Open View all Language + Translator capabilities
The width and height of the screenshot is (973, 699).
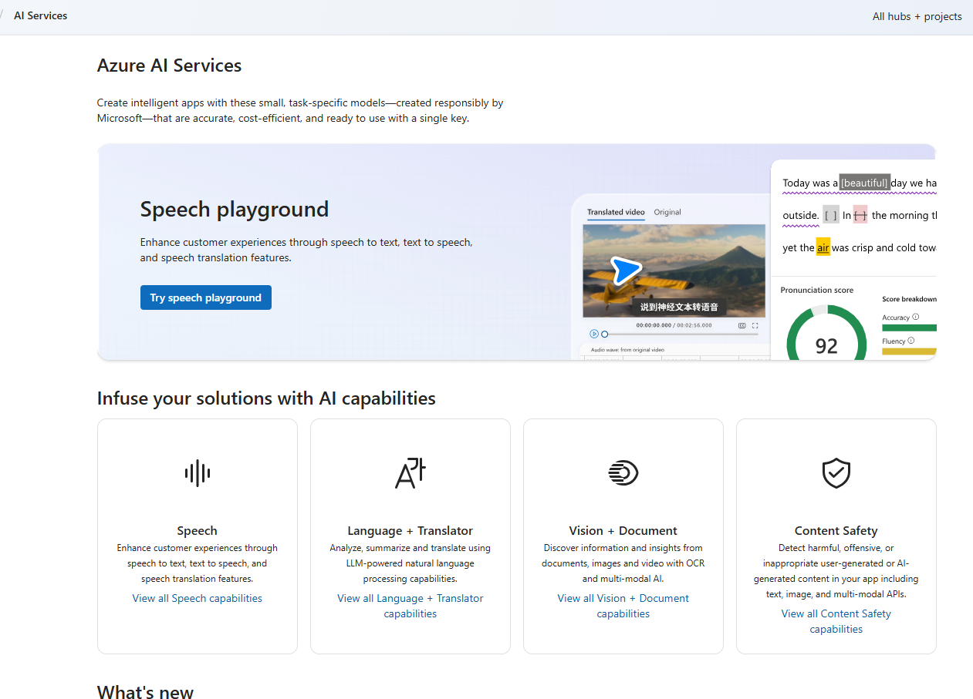(410, 606)
